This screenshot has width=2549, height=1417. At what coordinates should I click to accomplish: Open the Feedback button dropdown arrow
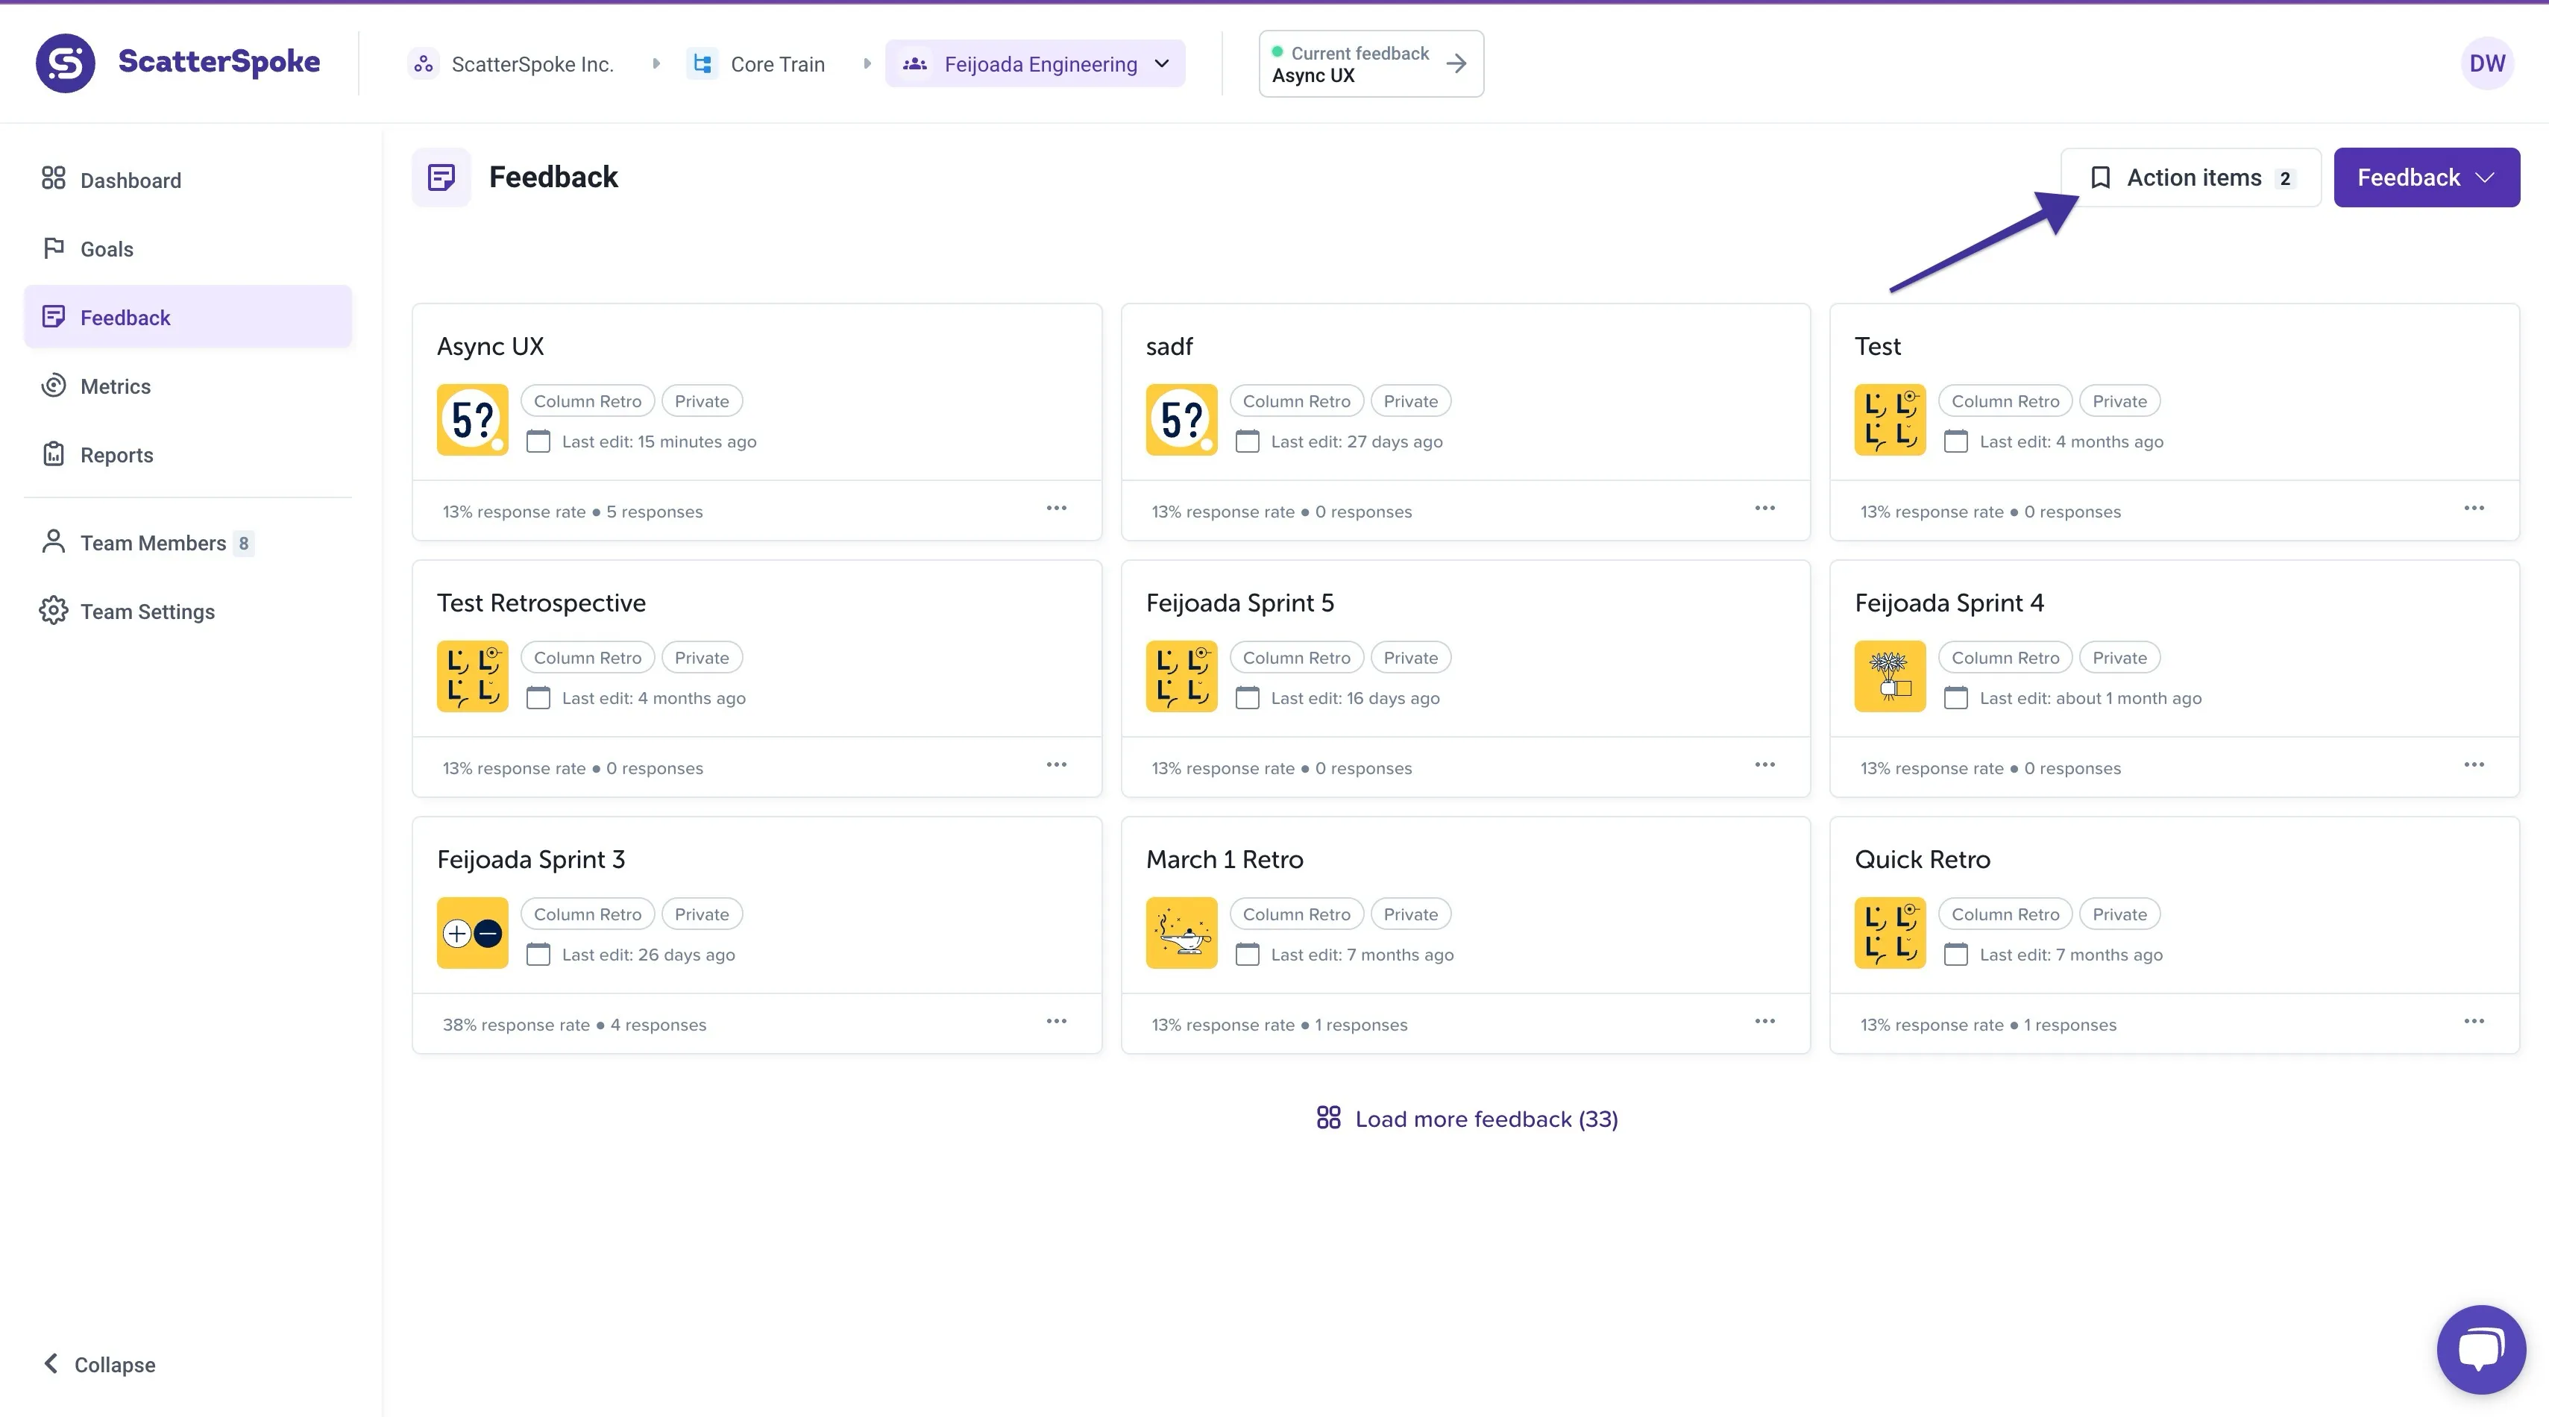[2486, 177]
